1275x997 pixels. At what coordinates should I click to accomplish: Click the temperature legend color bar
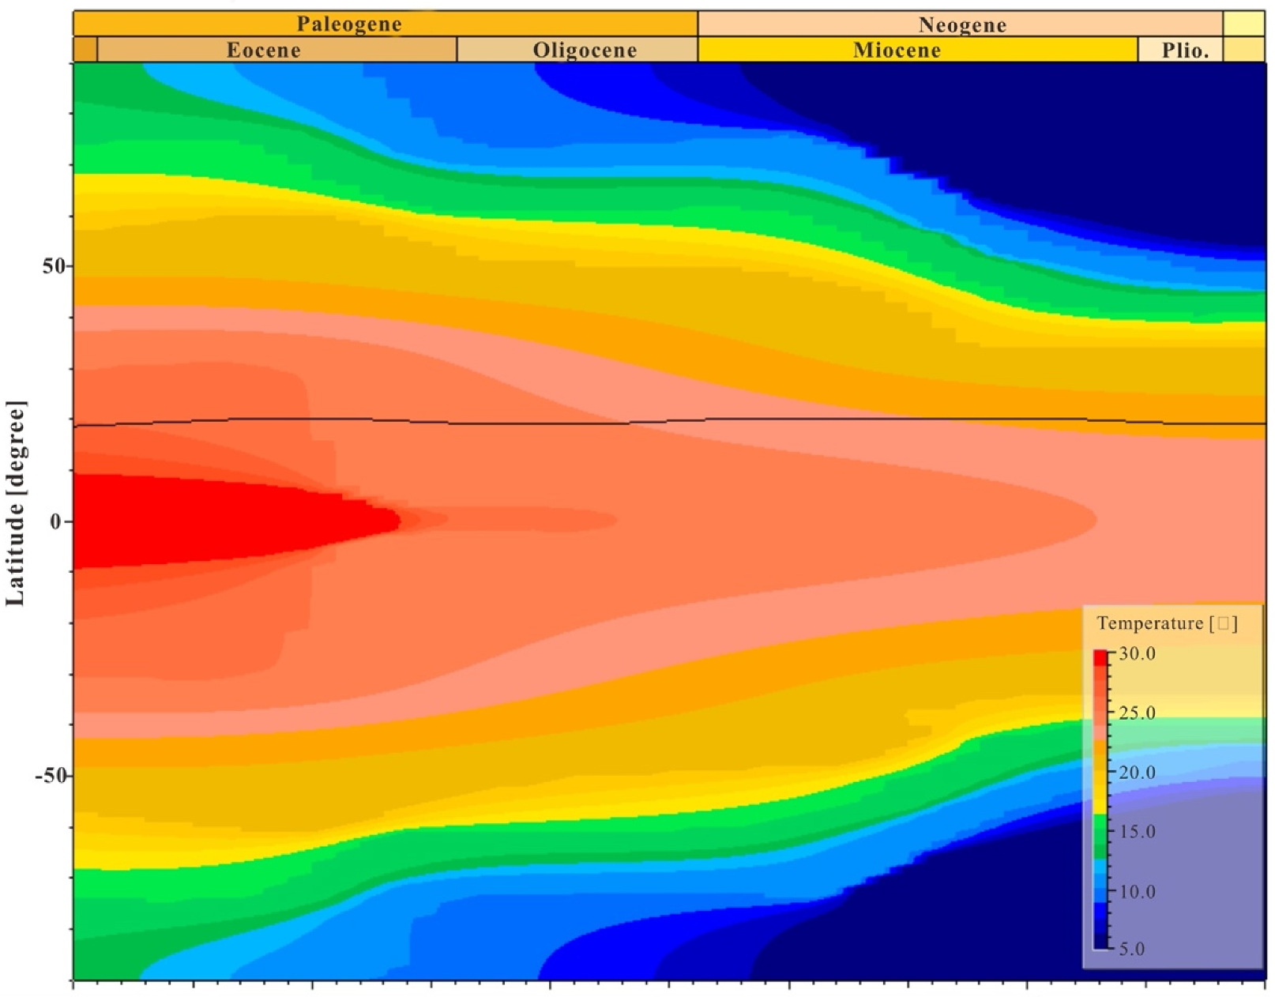(x=1100, y=798)
